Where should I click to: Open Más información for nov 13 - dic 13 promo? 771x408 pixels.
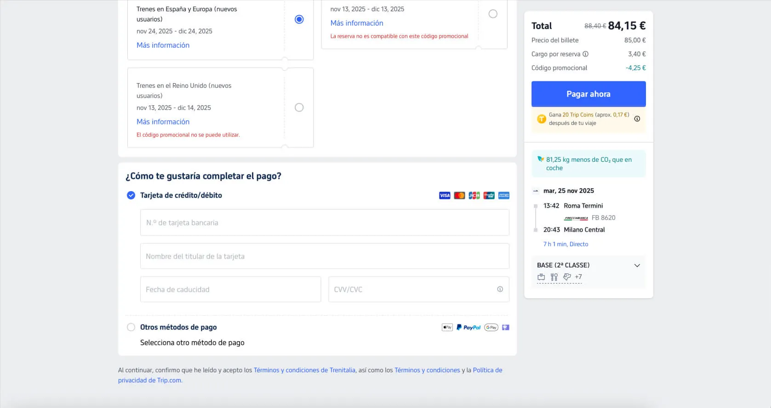click(x=357, y=23)
